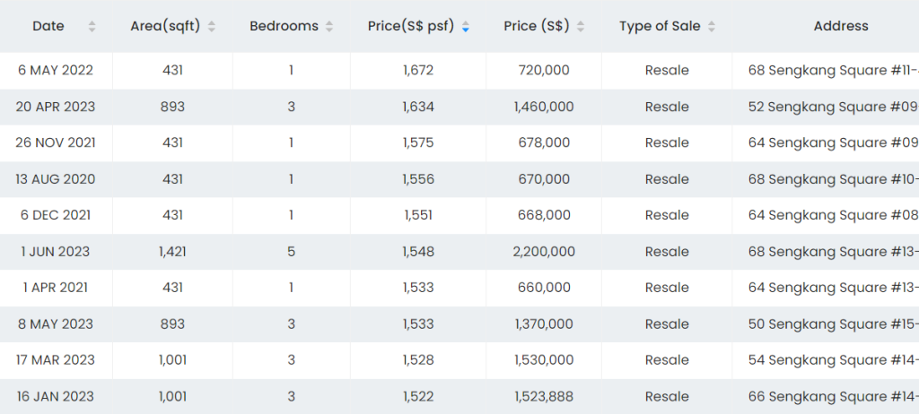Click the 5 bedrooms cell
Screen dimensions: 919x414
pos(292,252)
